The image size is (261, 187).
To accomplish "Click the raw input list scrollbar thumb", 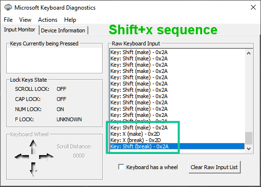I will [x=248, y=138].
